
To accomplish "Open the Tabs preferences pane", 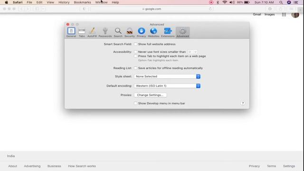I will tap(82, 32).
